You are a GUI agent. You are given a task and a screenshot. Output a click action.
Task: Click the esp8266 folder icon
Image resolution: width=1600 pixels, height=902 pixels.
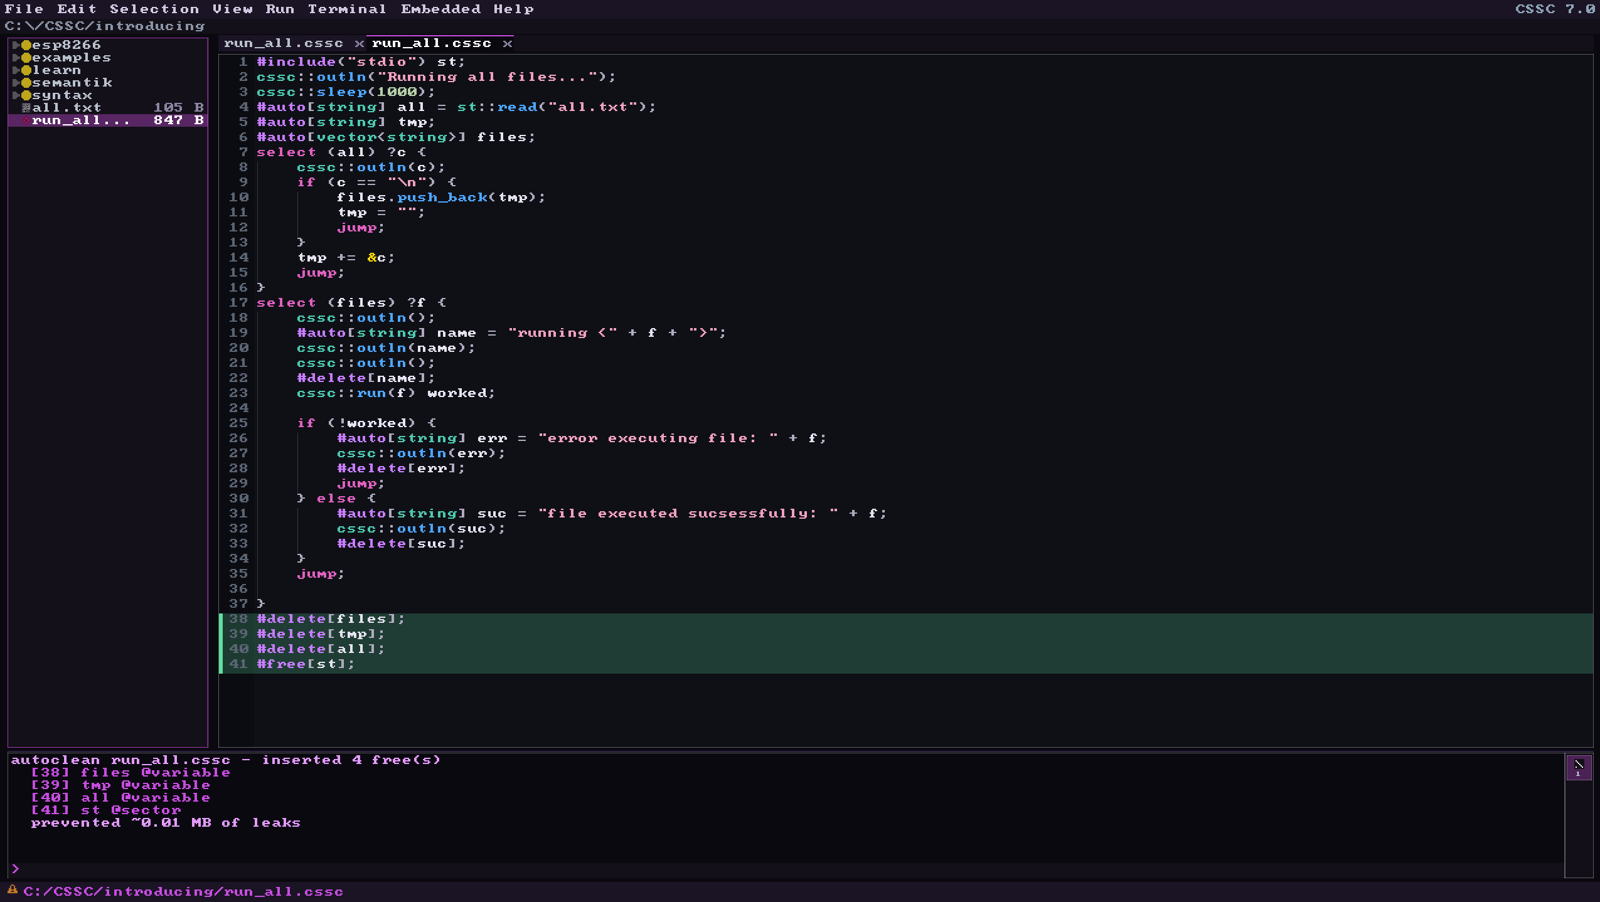tap(26, 45)
